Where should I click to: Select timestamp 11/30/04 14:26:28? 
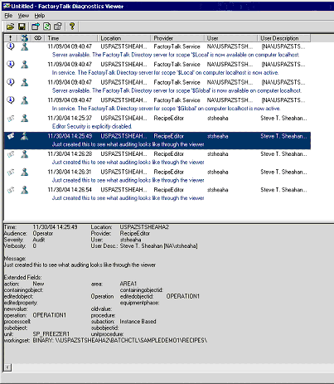(70, 154)
